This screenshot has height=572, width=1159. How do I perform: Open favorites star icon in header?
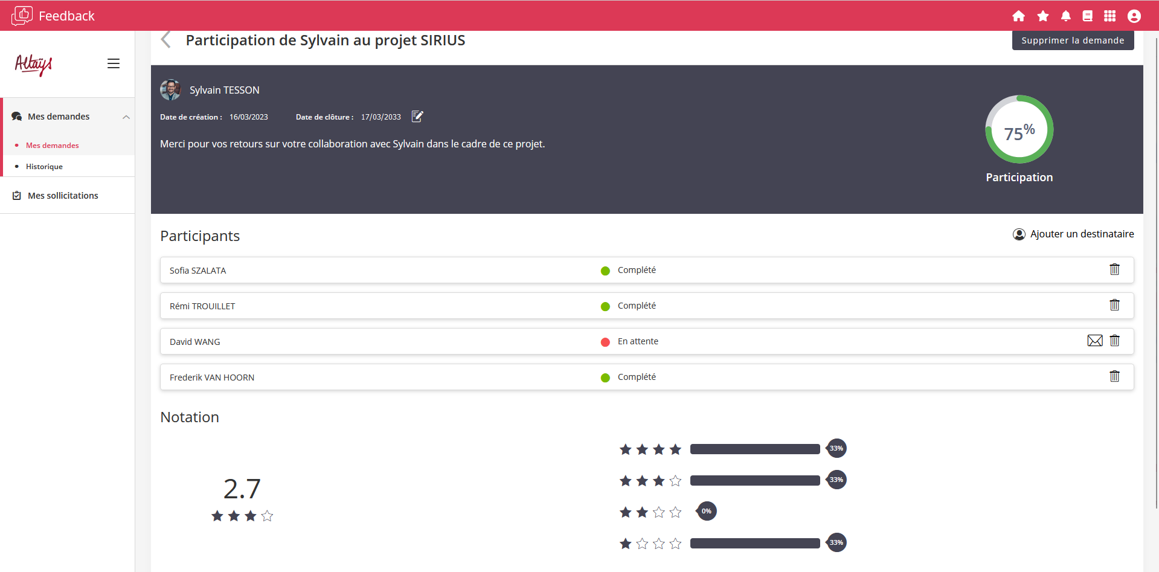click(1042, 16)
